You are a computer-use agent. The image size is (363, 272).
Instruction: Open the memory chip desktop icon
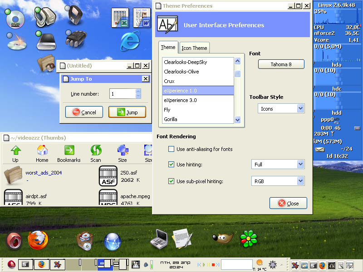point(76,39)
